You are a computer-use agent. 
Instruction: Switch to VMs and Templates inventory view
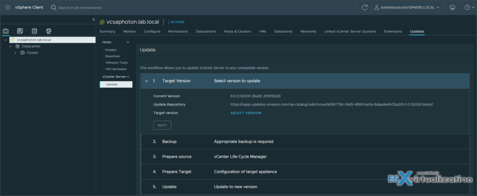click(20, 31)
